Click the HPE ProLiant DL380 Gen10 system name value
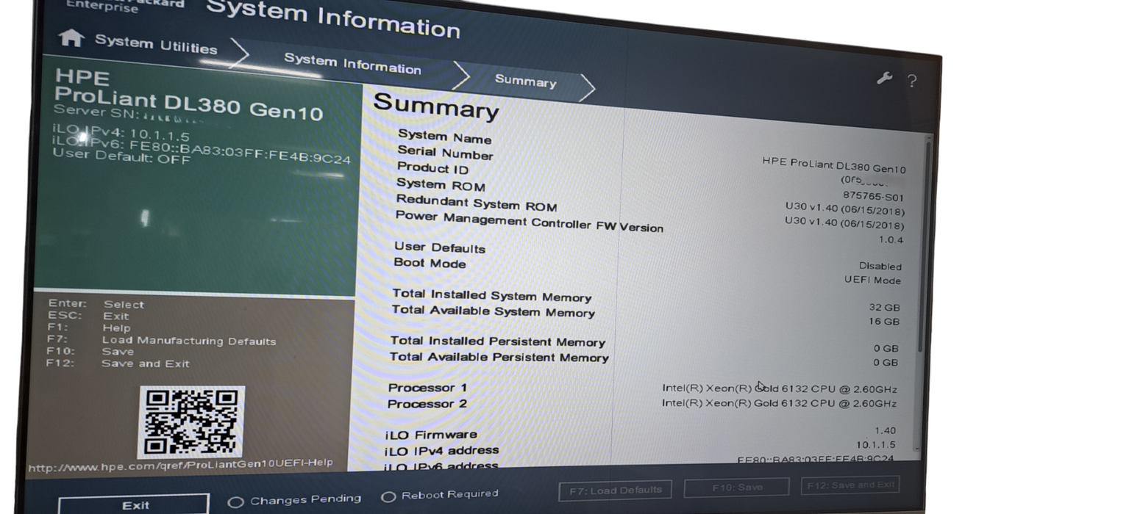Viewport: 1143px width, 514px height. click(x=834, y=165)
